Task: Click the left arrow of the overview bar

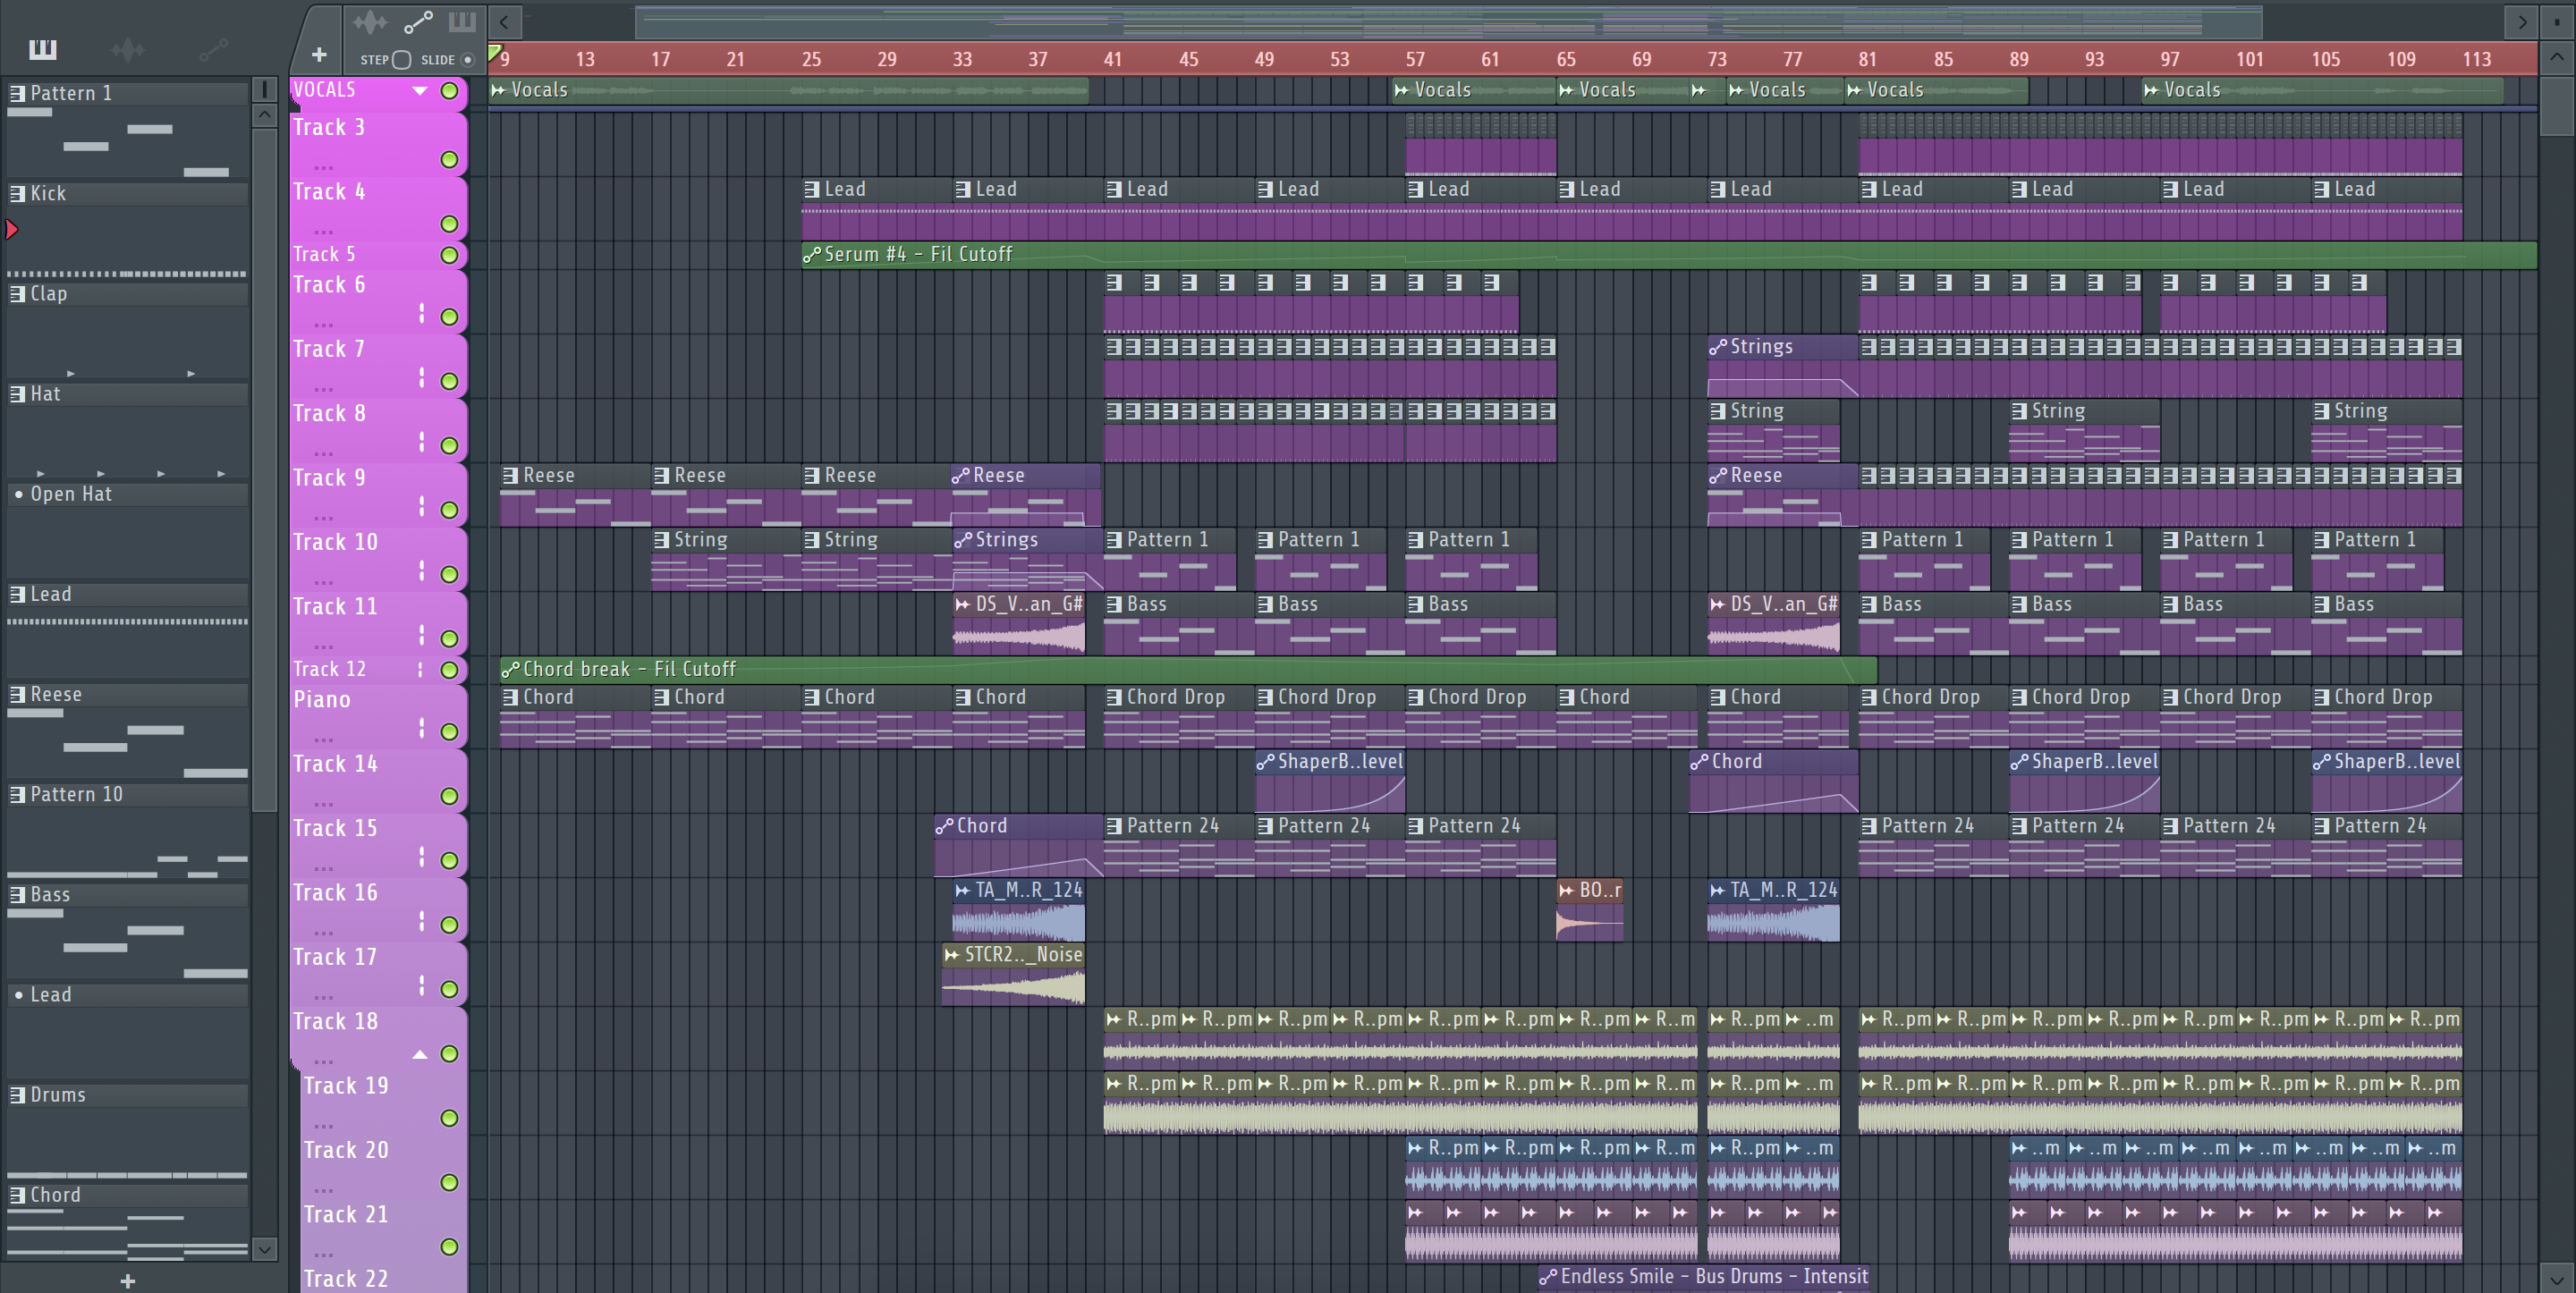Action: (x=504, y=21)
